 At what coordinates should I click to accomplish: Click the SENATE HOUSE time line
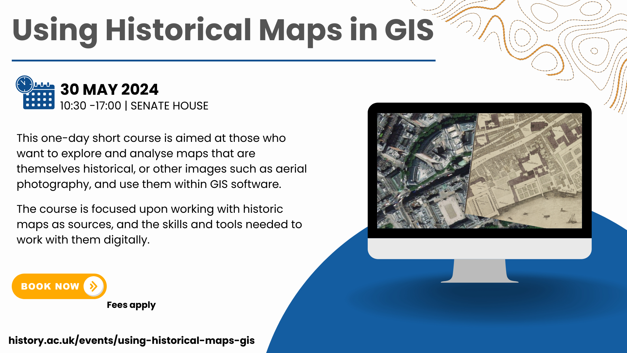click(x=134, y=106)
